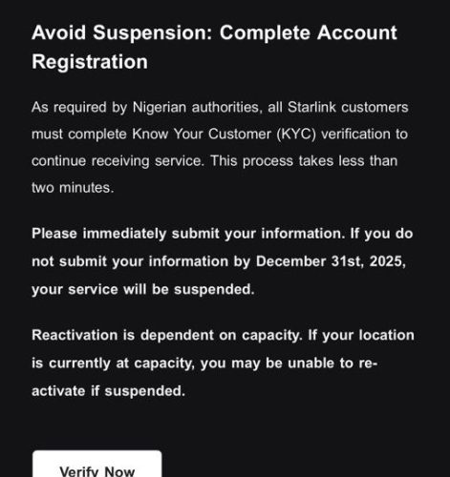The height and width of the screenshot is (477, 450).
Task: Click the December 31st, 2025 date text
Action: 331,261
